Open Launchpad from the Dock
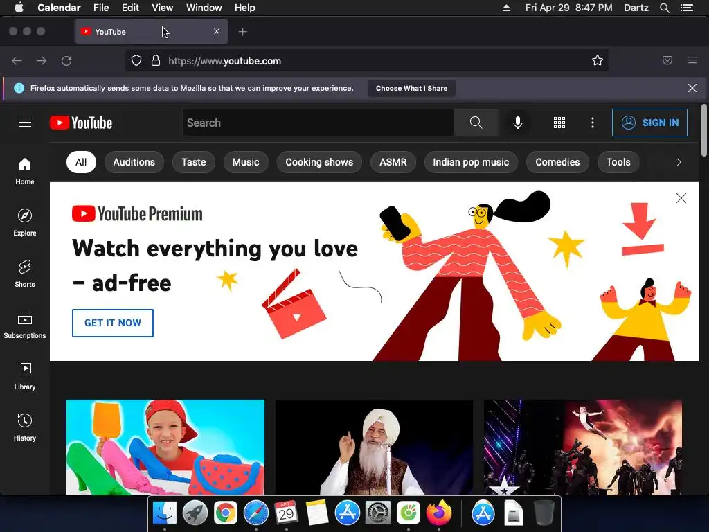Viewport: 709px width, 532px height. click(195, 513)
